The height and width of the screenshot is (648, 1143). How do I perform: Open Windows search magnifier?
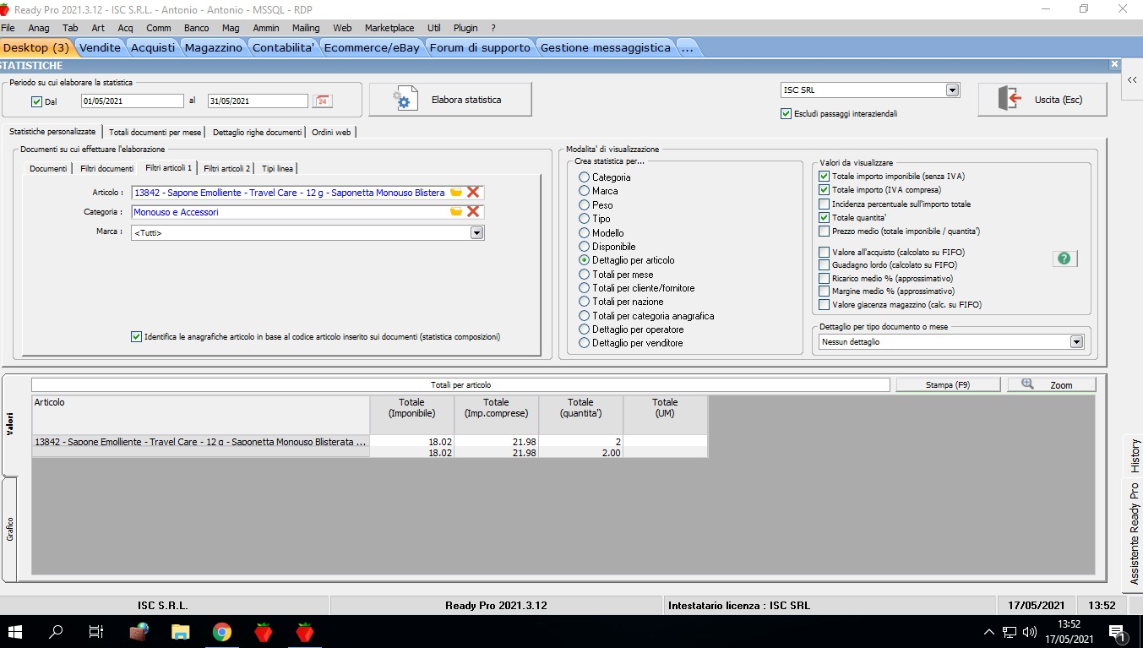point(57,631)
